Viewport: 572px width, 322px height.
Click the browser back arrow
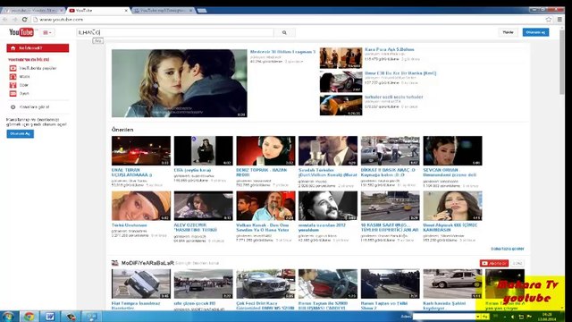[x=5, y=20]
